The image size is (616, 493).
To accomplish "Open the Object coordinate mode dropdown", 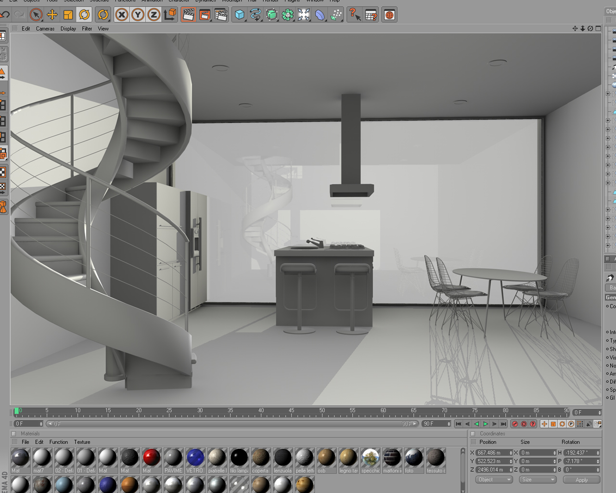I will point(494,480).
